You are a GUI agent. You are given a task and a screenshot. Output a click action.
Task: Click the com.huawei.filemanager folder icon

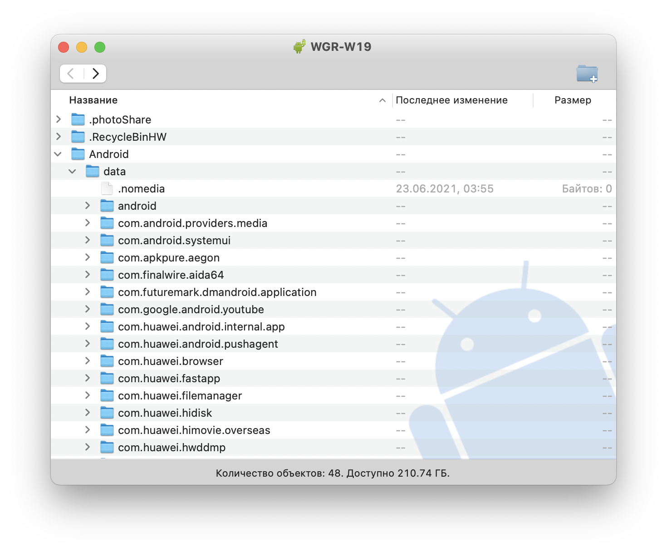[x=107, y=396]
